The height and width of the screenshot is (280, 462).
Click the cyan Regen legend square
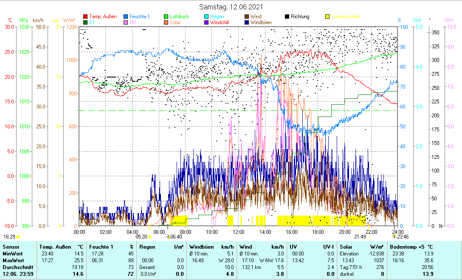(206, 17)
